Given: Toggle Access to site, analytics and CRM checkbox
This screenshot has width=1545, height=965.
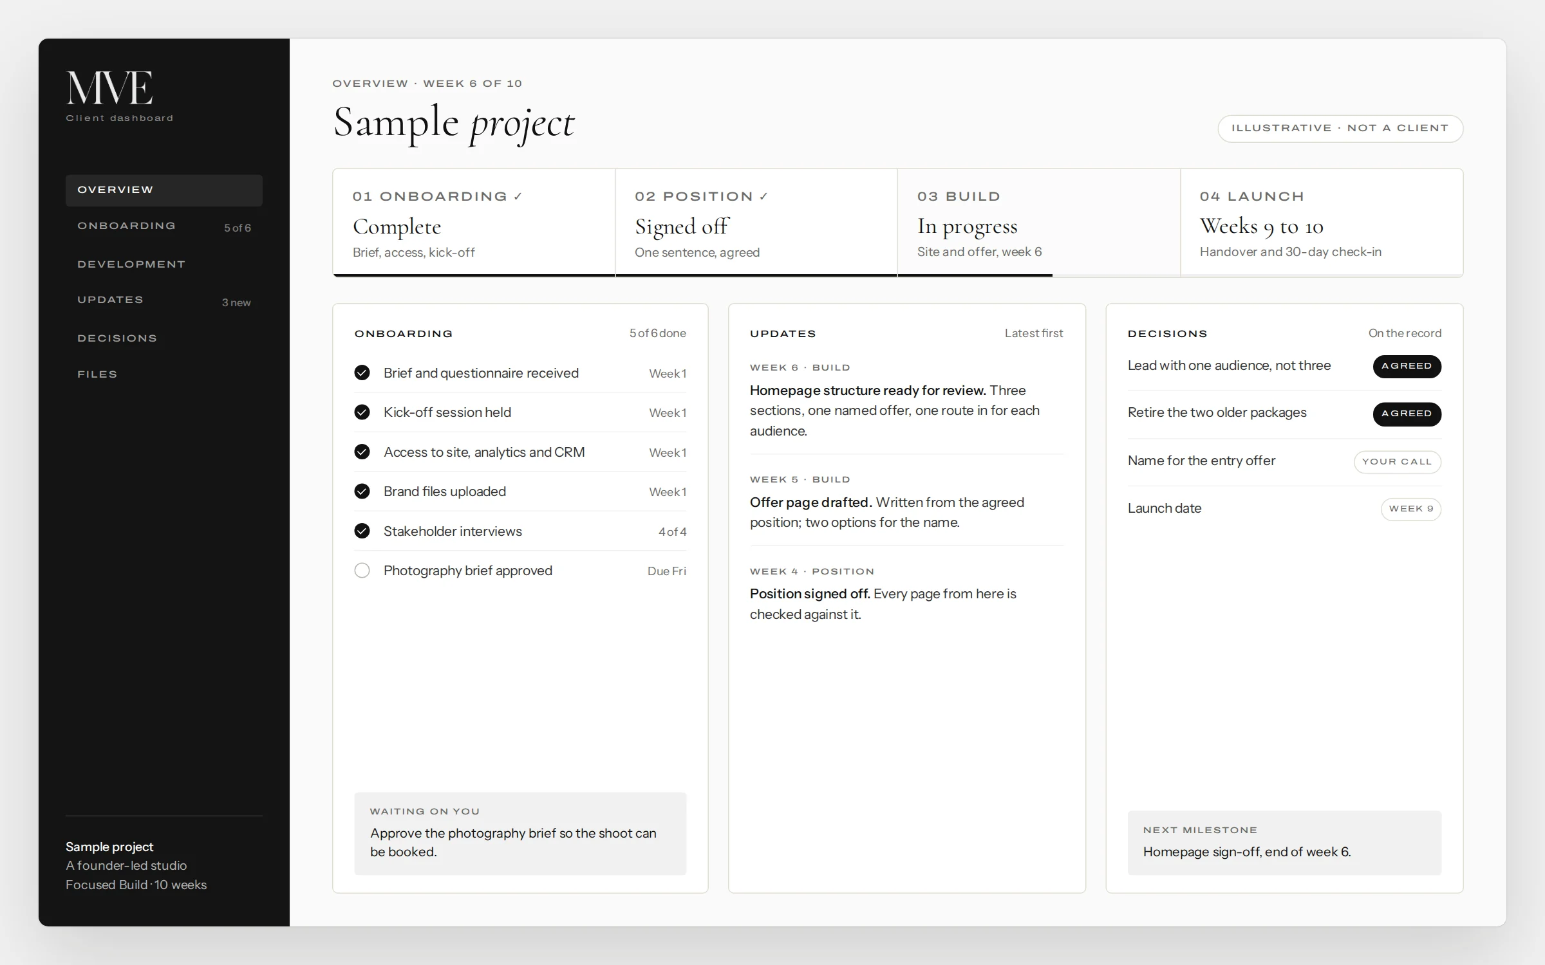Looking at the screenshot, I should (x=362, y=452).
